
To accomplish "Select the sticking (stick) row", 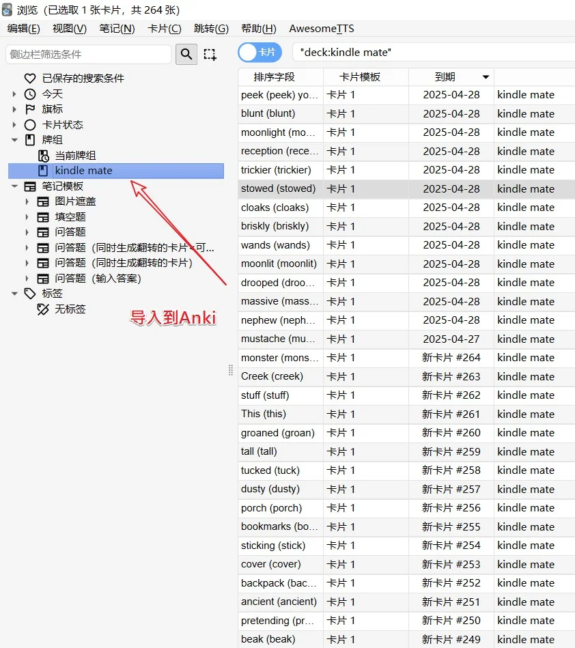I will click(x=406, y=546).
